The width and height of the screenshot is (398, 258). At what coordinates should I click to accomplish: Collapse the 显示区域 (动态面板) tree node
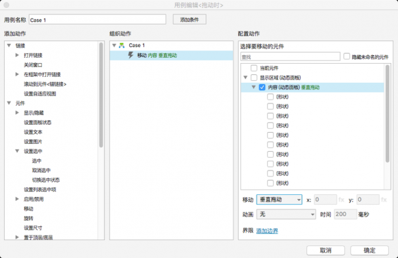245,78
